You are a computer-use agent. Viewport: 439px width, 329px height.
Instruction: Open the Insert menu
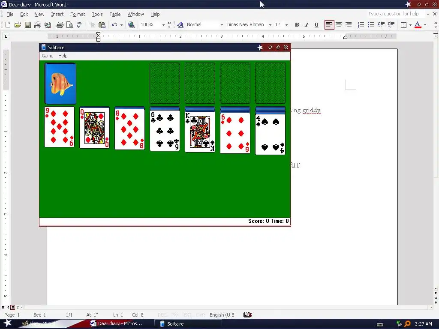(57, 14)
